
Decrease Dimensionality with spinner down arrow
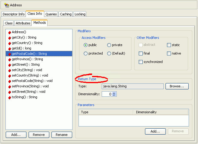[114, 95]
